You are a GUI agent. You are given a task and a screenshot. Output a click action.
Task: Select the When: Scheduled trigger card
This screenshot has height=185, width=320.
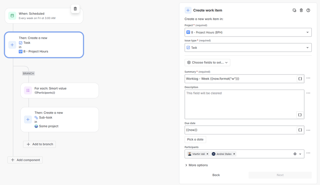coord(44,16)
